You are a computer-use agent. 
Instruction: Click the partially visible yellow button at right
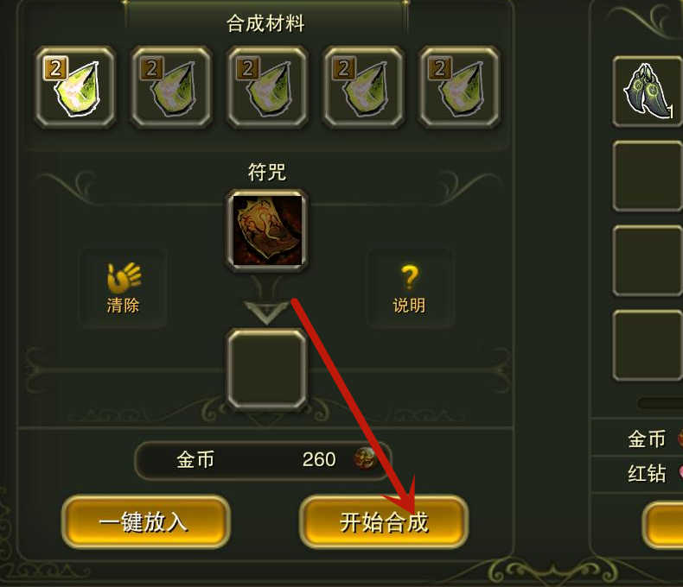[x=663, y=524]
